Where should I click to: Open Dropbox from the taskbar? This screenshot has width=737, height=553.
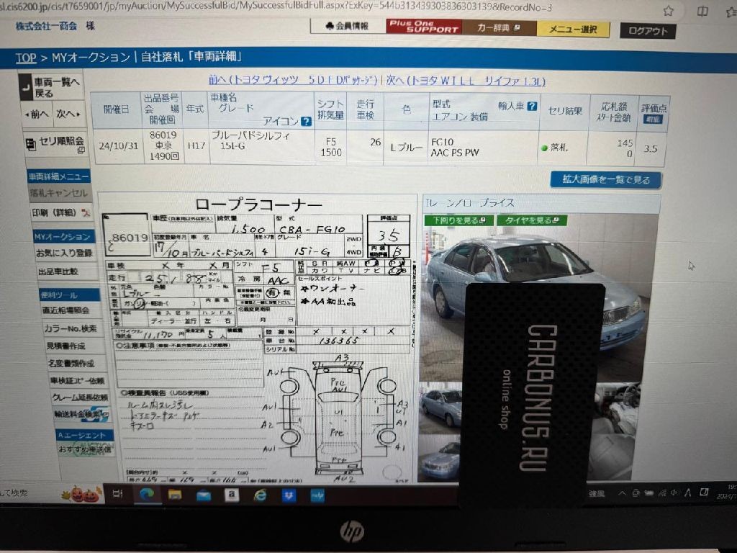click(289, 495)
